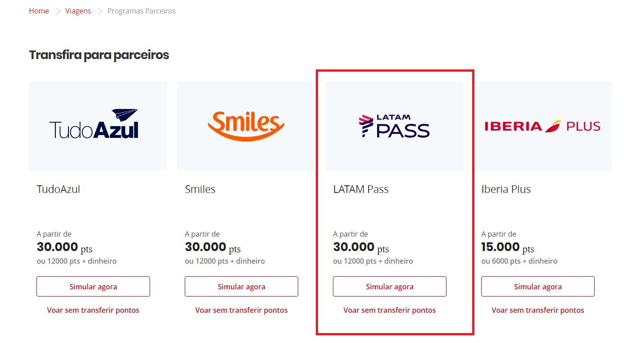The width and height of the screenshot is (642, 343).
Task: Open the Smiles logo card image
Action: point(246,126)
